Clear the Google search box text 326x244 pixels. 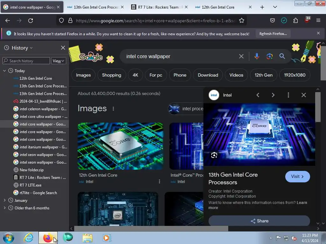[241, 56]
